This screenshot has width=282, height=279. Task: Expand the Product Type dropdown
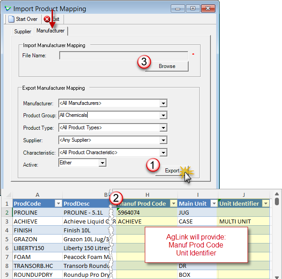(x=163, y=128)
